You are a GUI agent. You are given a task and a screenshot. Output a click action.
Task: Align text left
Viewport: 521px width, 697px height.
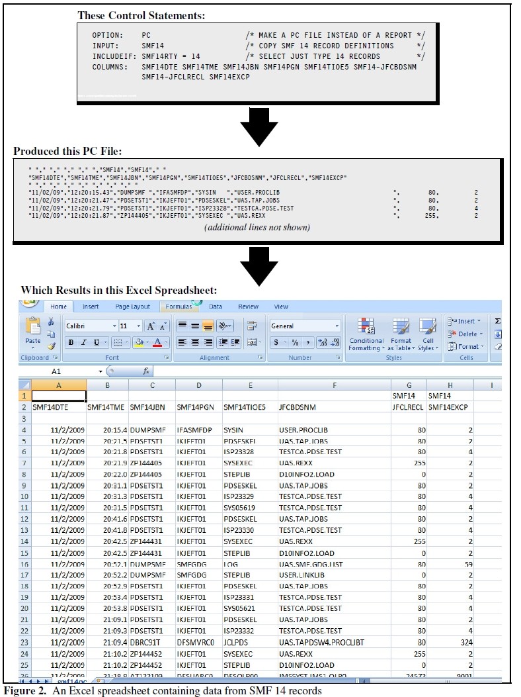182,342
